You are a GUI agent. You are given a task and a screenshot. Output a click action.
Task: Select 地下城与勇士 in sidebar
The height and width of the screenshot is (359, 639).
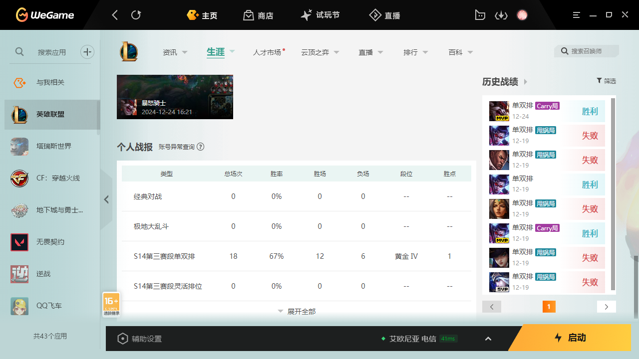[x=52, y=210]
